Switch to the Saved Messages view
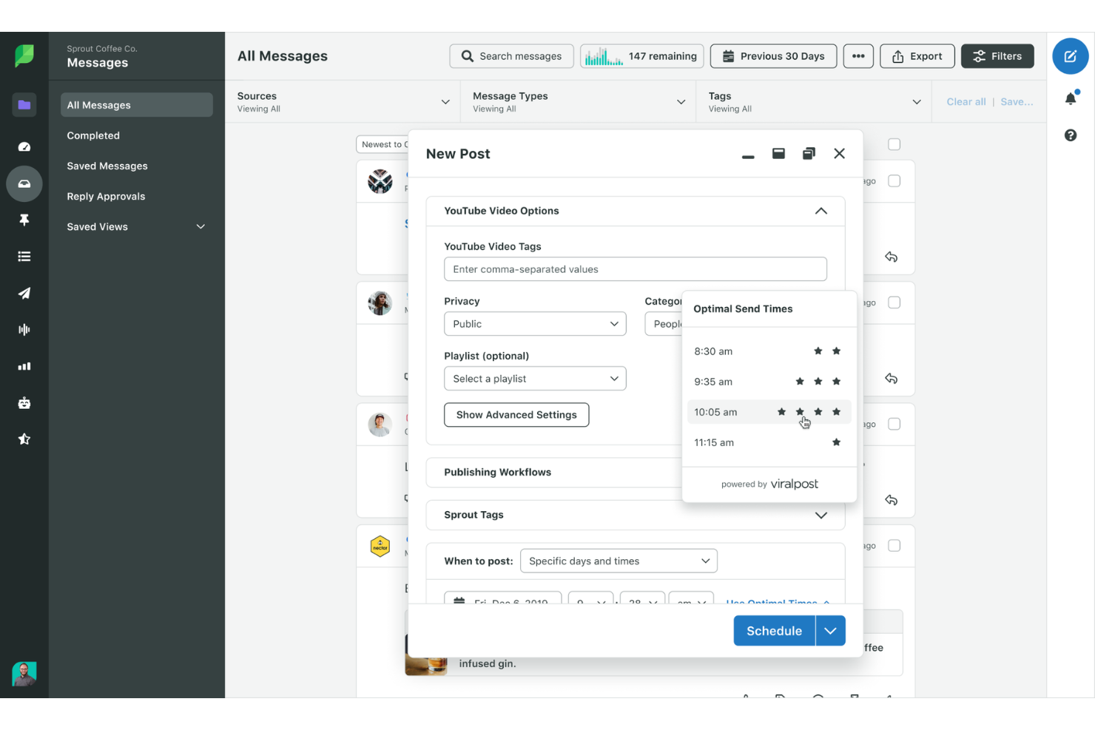 [x=107, y=166]
